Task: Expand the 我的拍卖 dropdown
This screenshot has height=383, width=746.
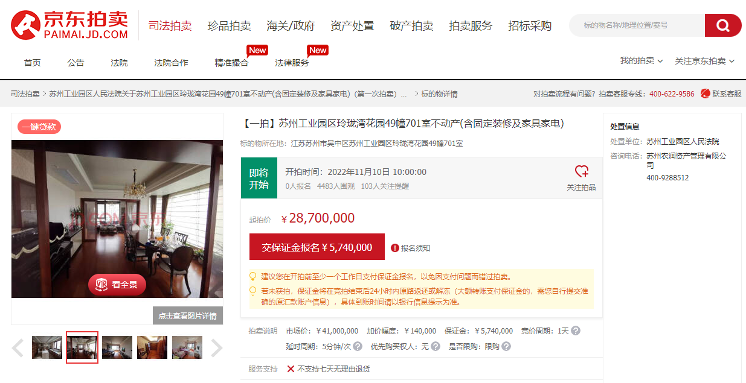Action: 641,61
